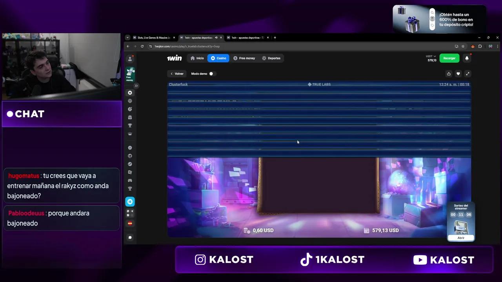Switch to the Deportes navigation tab

(272, 58)
